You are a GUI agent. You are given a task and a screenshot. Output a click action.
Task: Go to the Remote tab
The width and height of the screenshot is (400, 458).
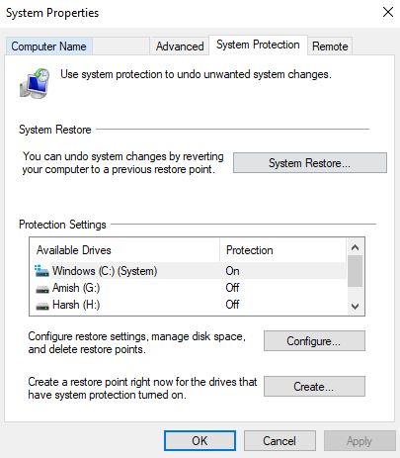(330, 46)
